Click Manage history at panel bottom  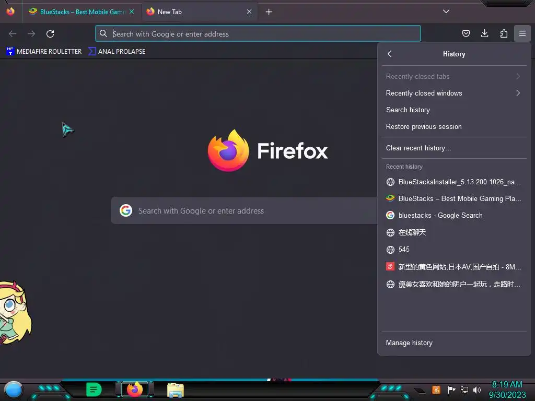(454, 343)
